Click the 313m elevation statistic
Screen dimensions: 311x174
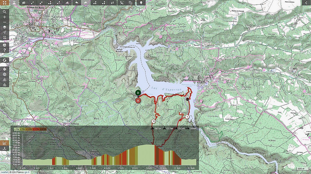pos(181,128)
